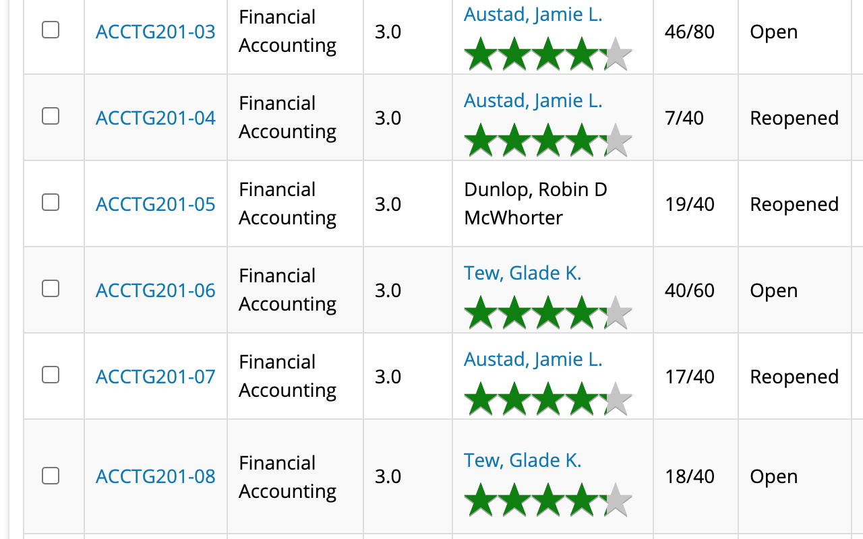Open section ACCTG201-04 details
Viewport: 863px width, 539px height.
[x=156, y=118]
